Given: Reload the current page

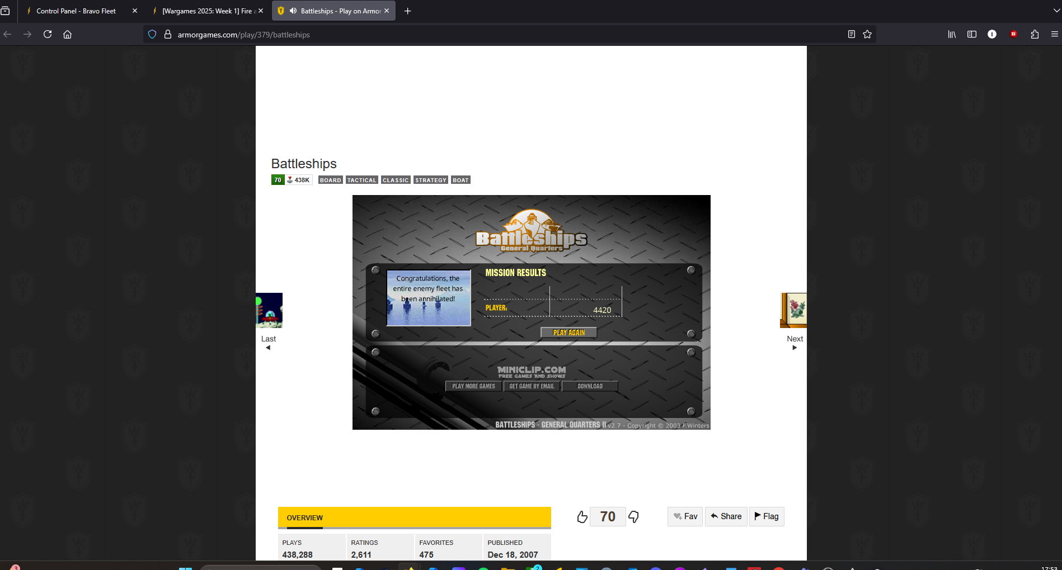Looking at the screenshot, I should (48, 35).
